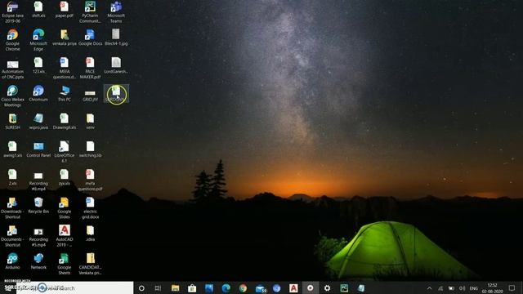Select the Google Slides desktop shortcut
This screenshot has height=294, width=523.
[x=64, y=208]
